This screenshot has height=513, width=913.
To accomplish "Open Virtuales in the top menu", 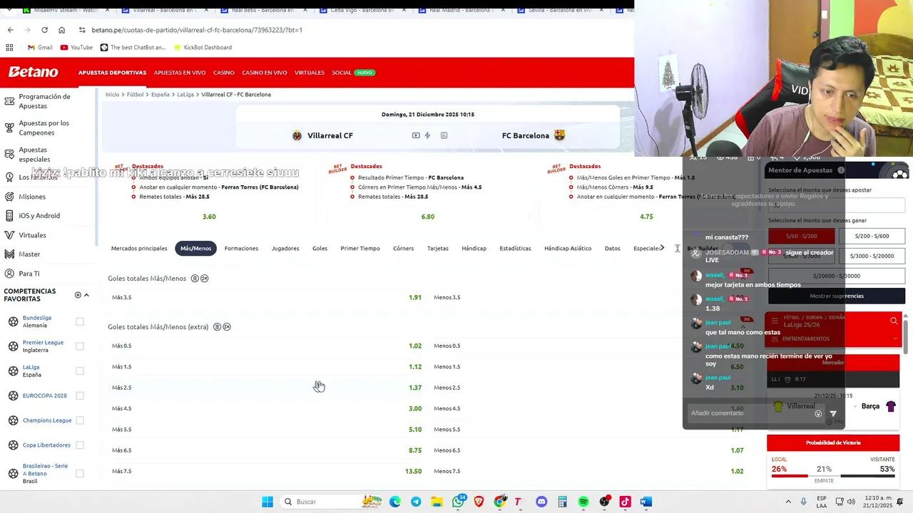I will (x=310, y=73).
